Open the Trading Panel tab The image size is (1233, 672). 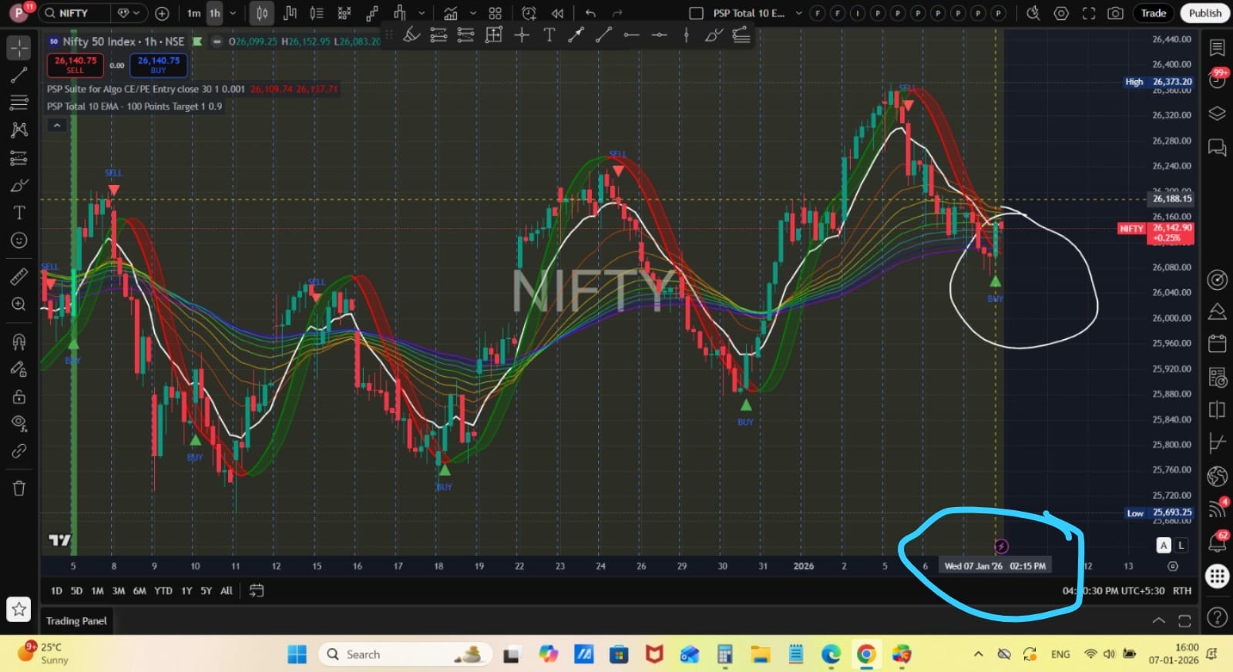coord(76,620)
